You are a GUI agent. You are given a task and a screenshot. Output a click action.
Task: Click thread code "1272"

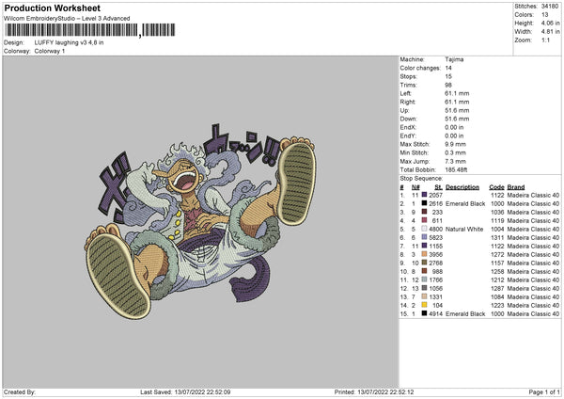pos(497,254)
